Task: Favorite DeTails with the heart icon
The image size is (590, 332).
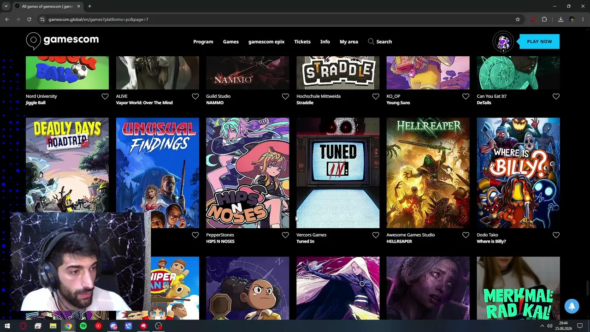Action: pos(556,96)
